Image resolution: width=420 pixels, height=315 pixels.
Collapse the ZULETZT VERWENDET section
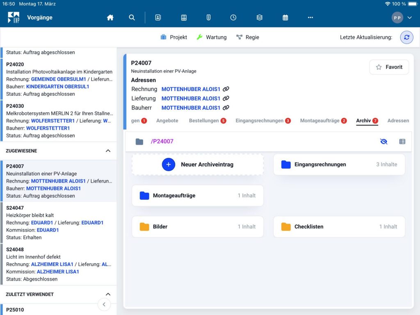(x=108, y=294)
